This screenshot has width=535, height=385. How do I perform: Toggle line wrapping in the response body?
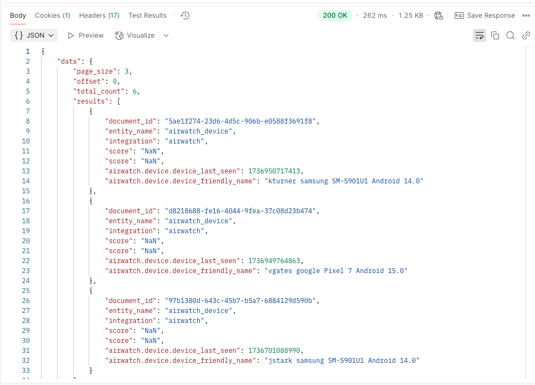click(x=479, y=35)
